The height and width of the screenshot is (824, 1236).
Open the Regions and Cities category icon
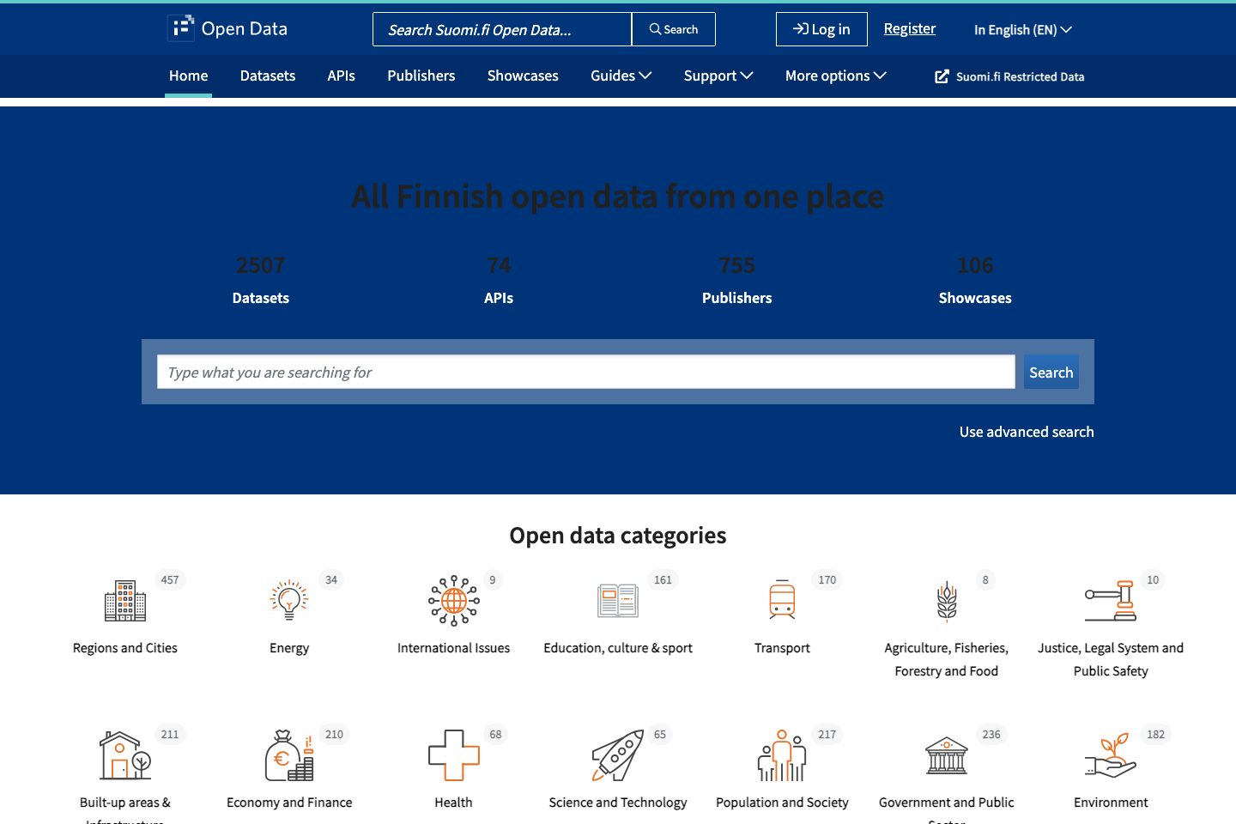tap(124, 600)
